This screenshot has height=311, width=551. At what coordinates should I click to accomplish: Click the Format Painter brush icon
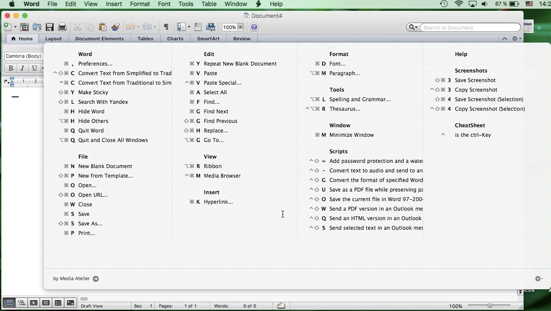[115, 27]
